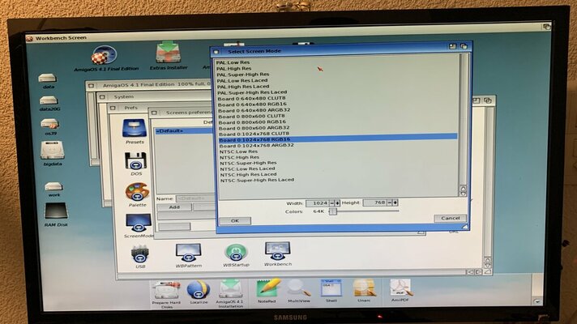This screenshot has width=577, height=324.
Task: Launch Localize from the dock
Action: pyautogui.click(x=199, y=290)
